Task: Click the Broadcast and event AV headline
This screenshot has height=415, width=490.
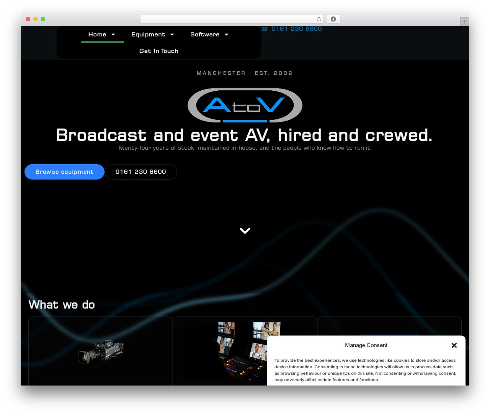Action: pos(244,135)
